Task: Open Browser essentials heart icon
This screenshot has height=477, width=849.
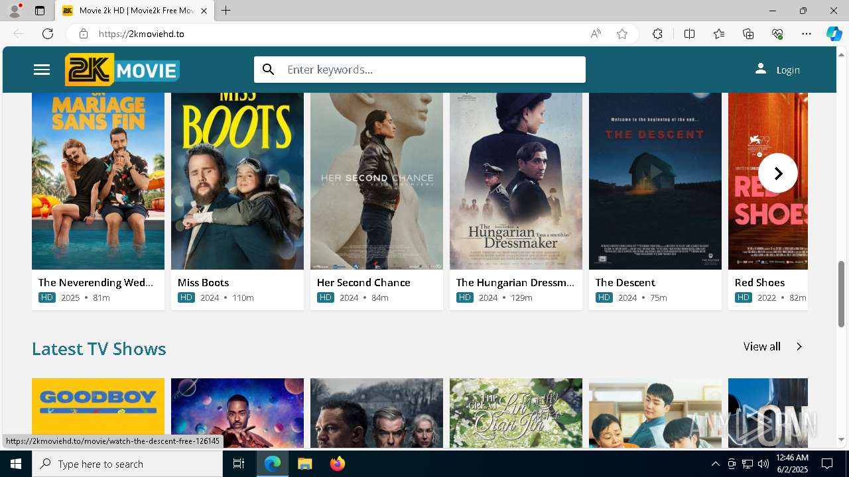Action: (777, 34)
